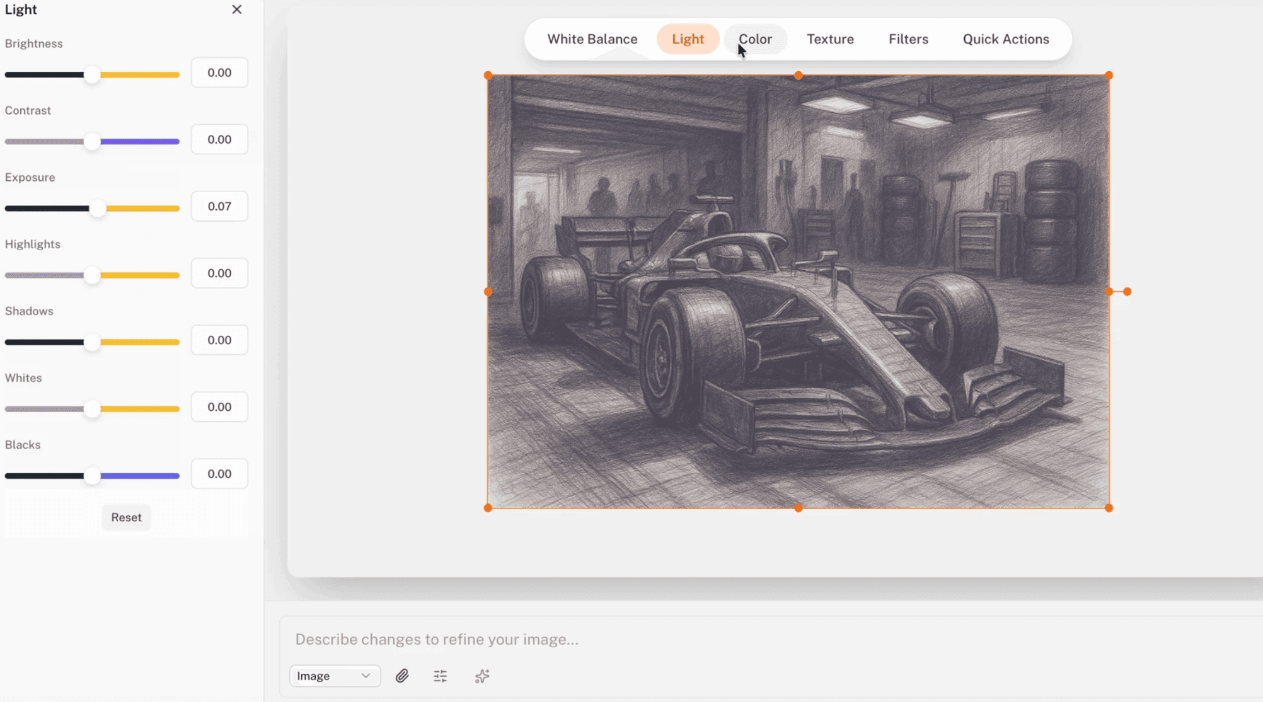
Task: Click the AI sparkle enhance icon
Action: coord(482,676)
